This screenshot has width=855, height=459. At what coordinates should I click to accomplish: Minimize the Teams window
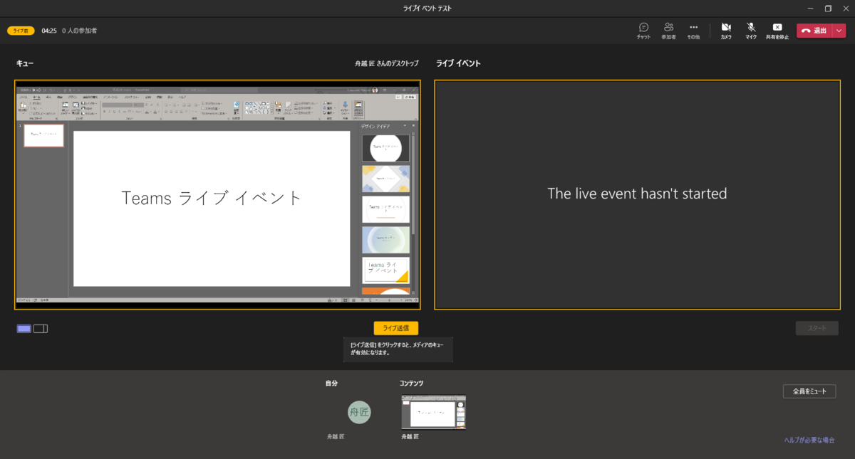pos(811,9)
